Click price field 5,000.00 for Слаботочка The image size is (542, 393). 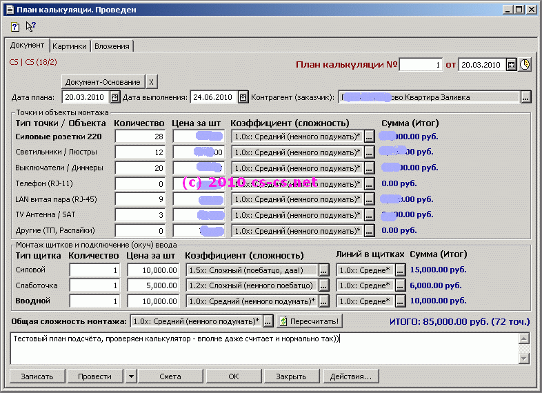click(153, 285)
